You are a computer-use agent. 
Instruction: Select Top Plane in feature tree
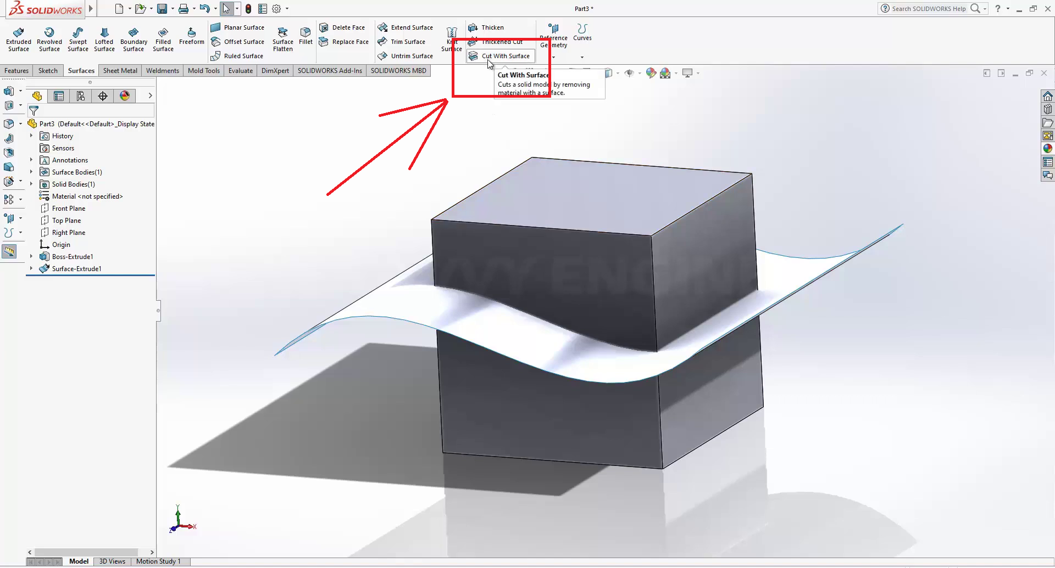66,221
